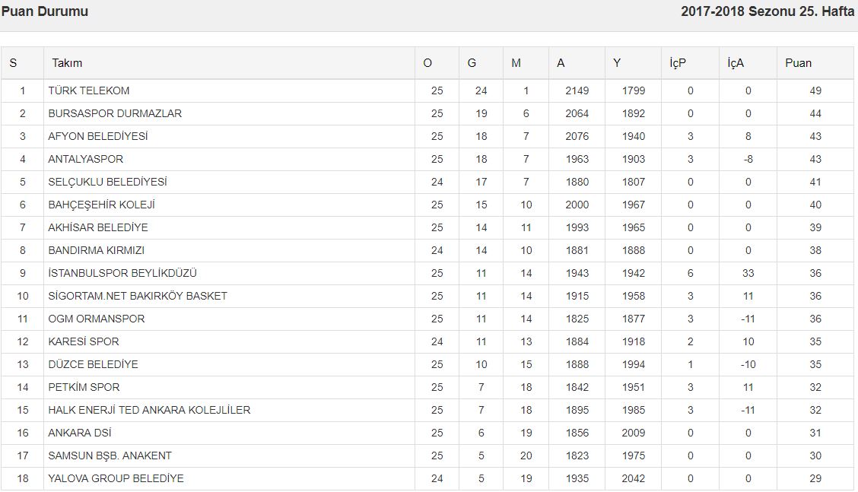Click HALK ENERJİ TED ANKARA KOLEJLİLER
Image resolution: width=858 pixels, height=492 pixels.
(x=149, y=410)
